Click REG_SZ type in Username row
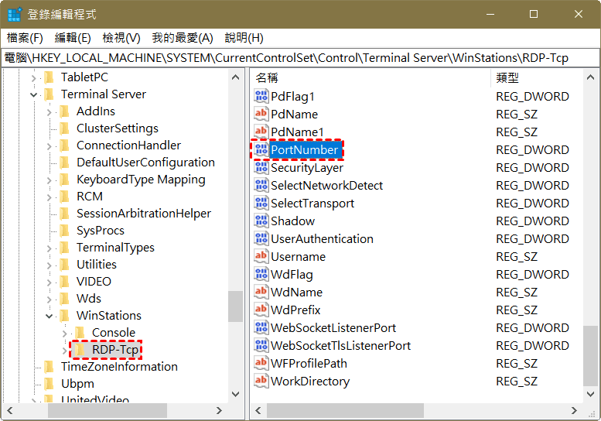 pyautogui.click(x=517, y=256)
